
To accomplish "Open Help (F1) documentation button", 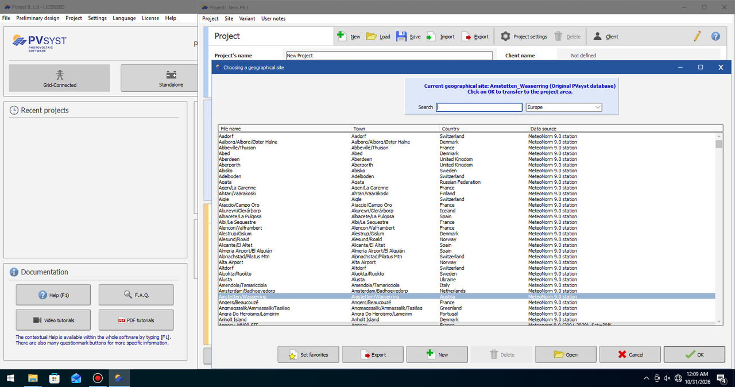I will pos(53,295).
